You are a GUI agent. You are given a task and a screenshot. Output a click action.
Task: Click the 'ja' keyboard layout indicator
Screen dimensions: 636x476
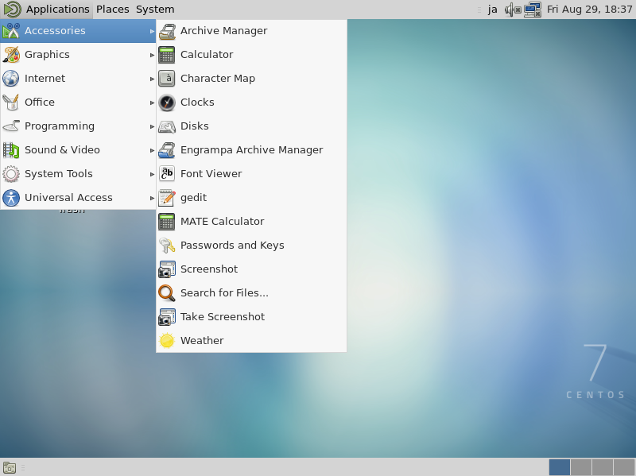coord(492,10)
